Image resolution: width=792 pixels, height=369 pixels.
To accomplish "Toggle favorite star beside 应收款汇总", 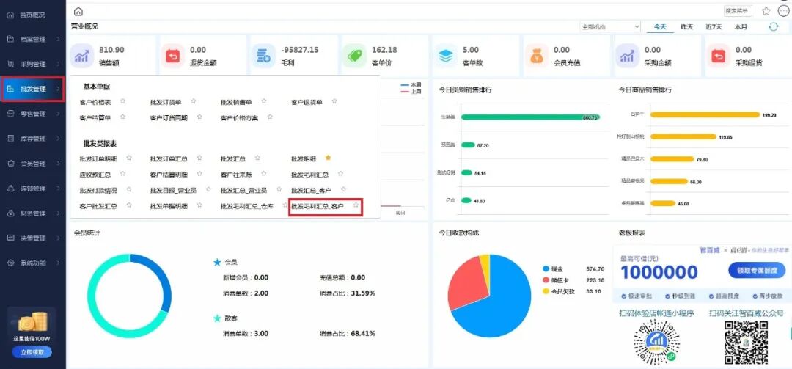I will tap(122, 173).
